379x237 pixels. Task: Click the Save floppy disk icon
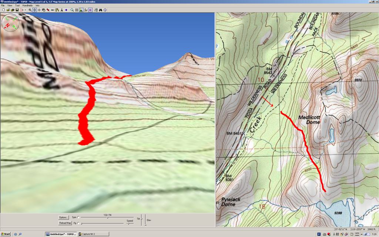(17, 10)
